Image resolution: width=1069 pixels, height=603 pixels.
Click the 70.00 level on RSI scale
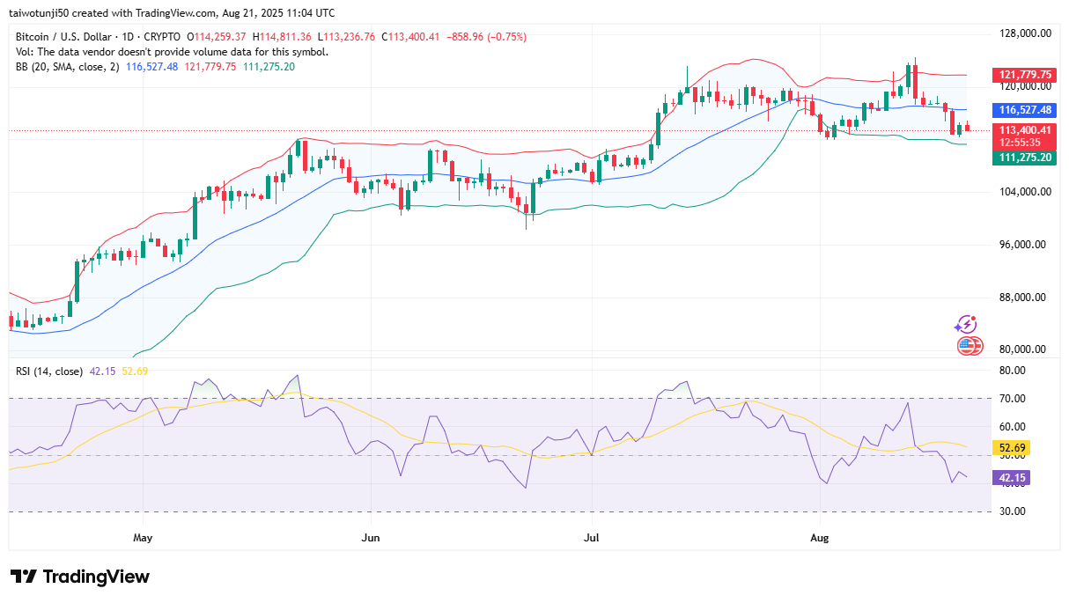[1014, 399]
